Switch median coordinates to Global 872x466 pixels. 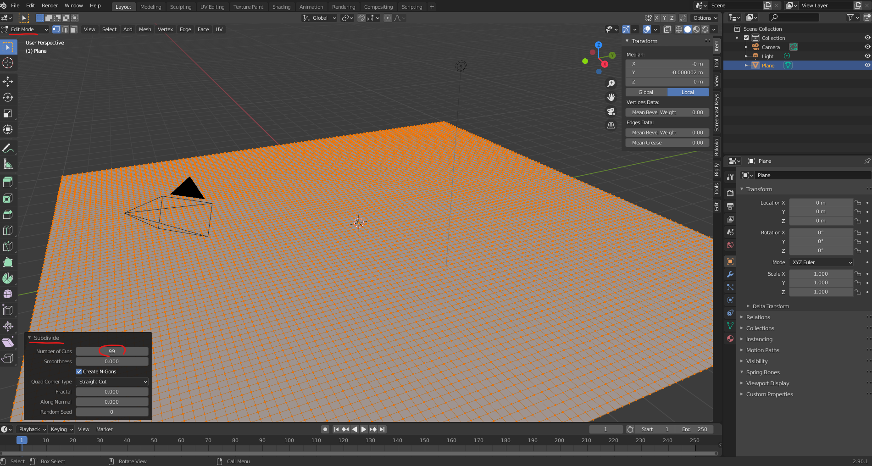646,92
